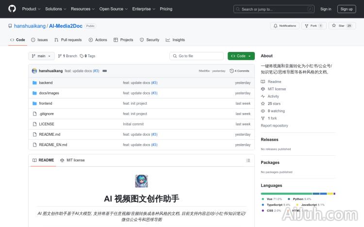Viewport: 364px width, 227px height.
Task: Open the hanshuaikang owner link
Action: point(30,26)
